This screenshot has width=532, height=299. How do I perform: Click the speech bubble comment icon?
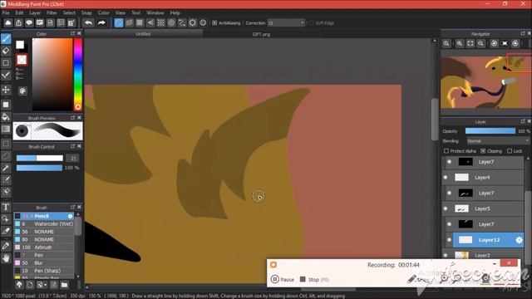point(29,23)
